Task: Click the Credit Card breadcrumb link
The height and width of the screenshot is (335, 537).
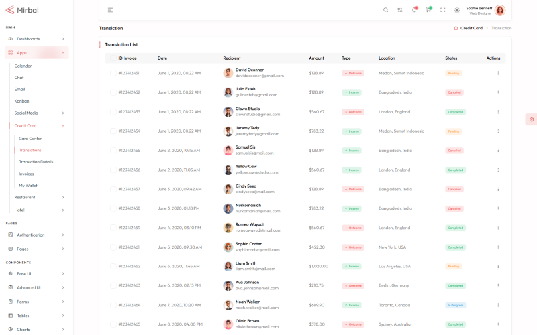Action: click(x=471, y=28)
